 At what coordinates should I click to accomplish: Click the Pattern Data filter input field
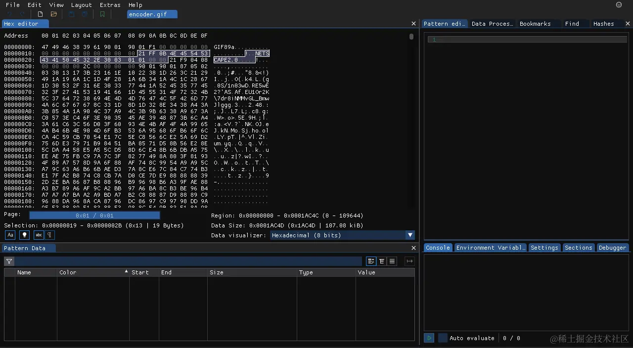[x=188, y=261]
